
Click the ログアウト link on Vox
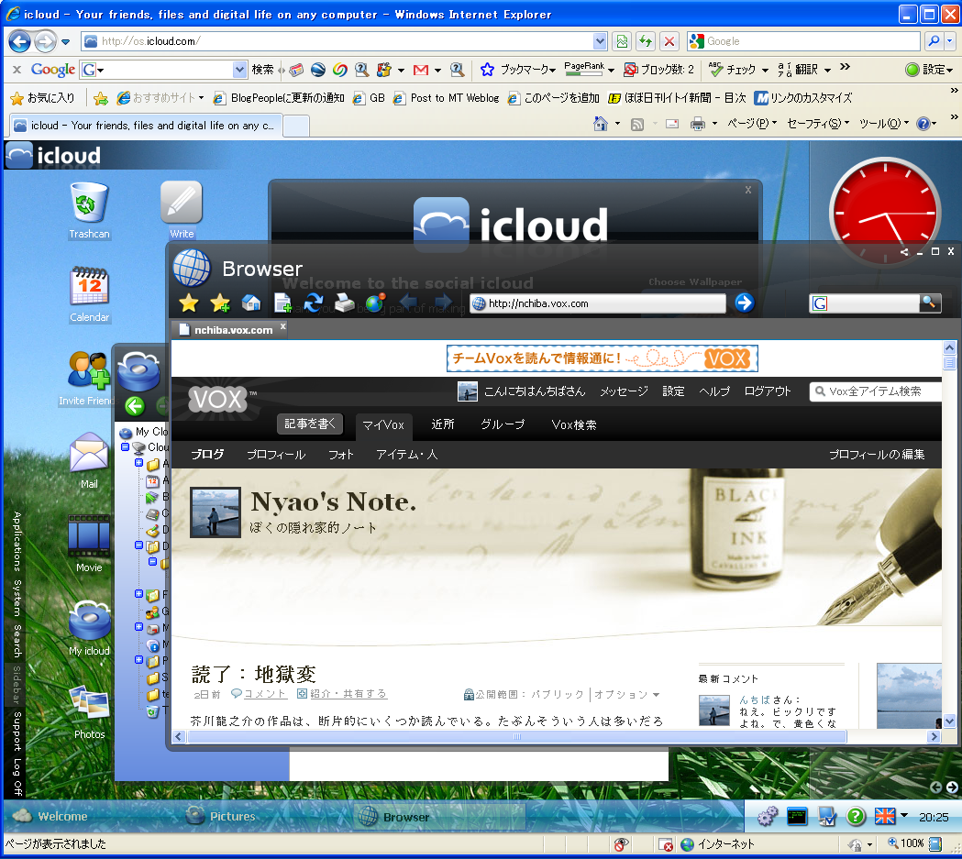point(768,391)
